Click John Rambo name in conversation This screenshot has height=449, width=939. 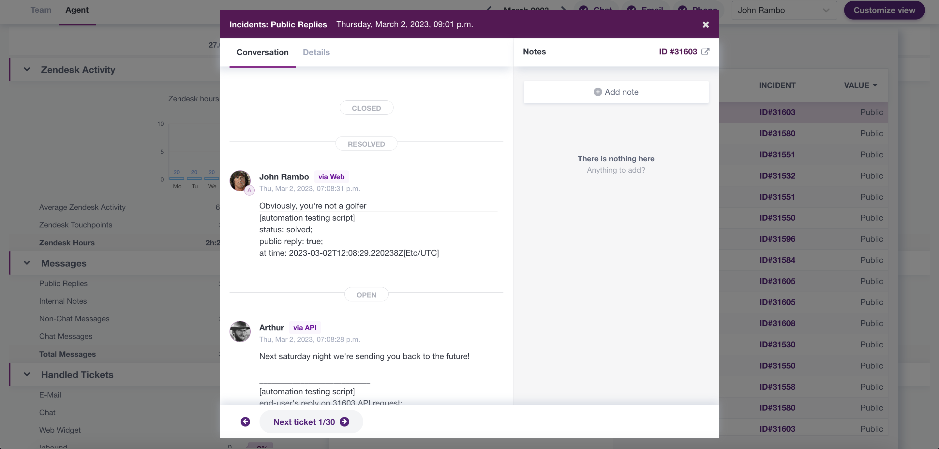click(x=284, y=177)
